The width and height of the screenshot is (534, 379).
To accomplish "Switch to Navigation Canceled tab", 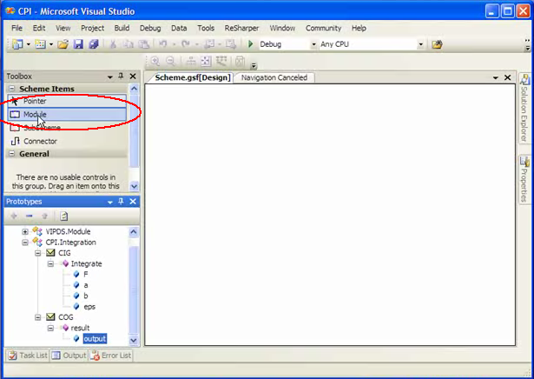I will click(x=274, y=77).
